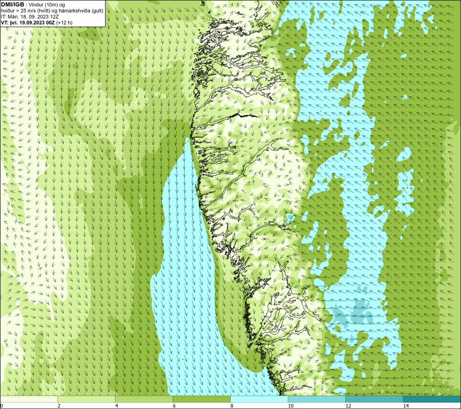
Task: Click the legend scale label '6'
Action: (x=174, y=406)
